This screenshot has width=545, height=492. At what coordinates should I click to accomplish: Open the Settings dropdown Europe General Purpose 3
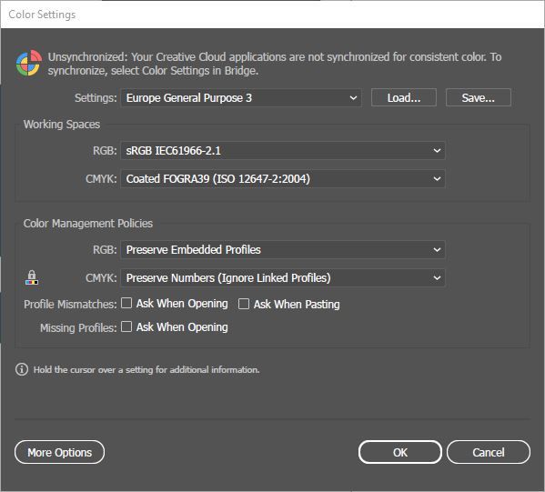pyautogui.click(x=241, y=97)
